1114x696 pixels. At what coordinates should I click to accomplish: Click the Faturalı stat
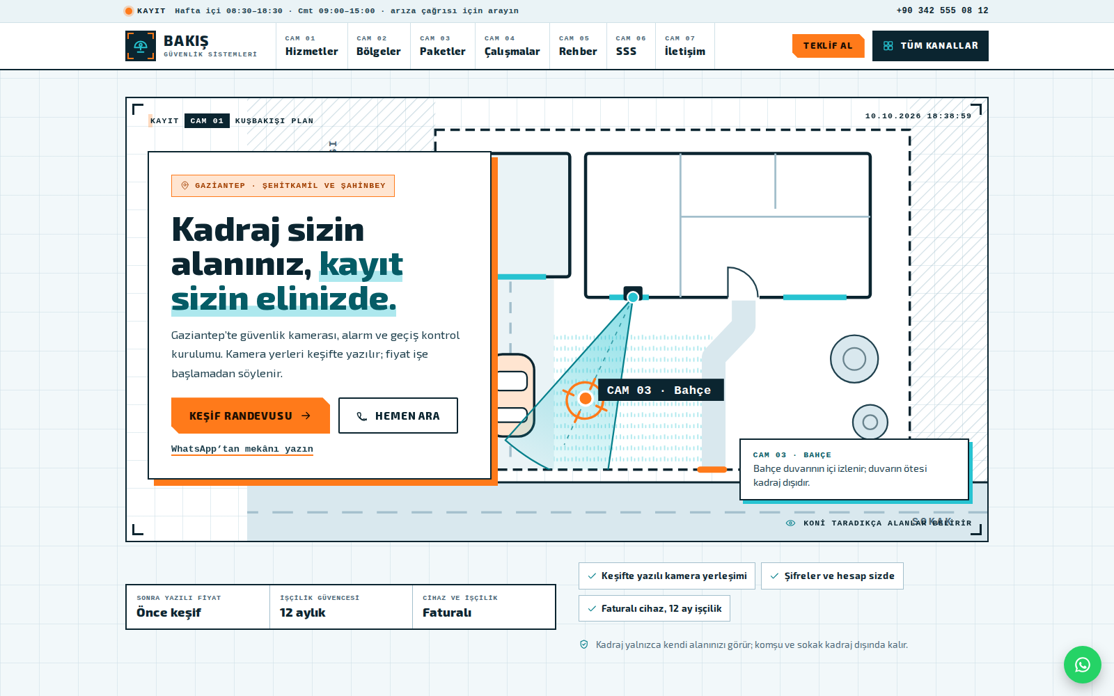point(484,607)
